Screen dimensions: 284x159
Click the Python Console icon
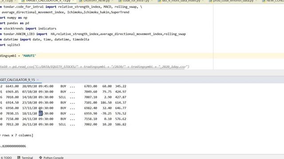point(40,158)
